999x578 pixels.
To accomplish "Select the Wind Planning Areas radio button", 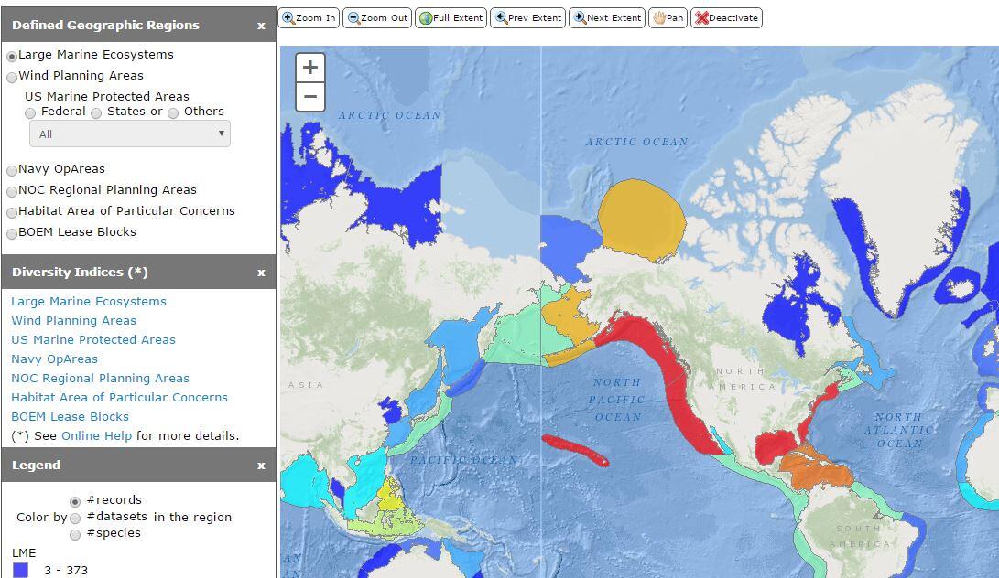I will tap(12, 76).
